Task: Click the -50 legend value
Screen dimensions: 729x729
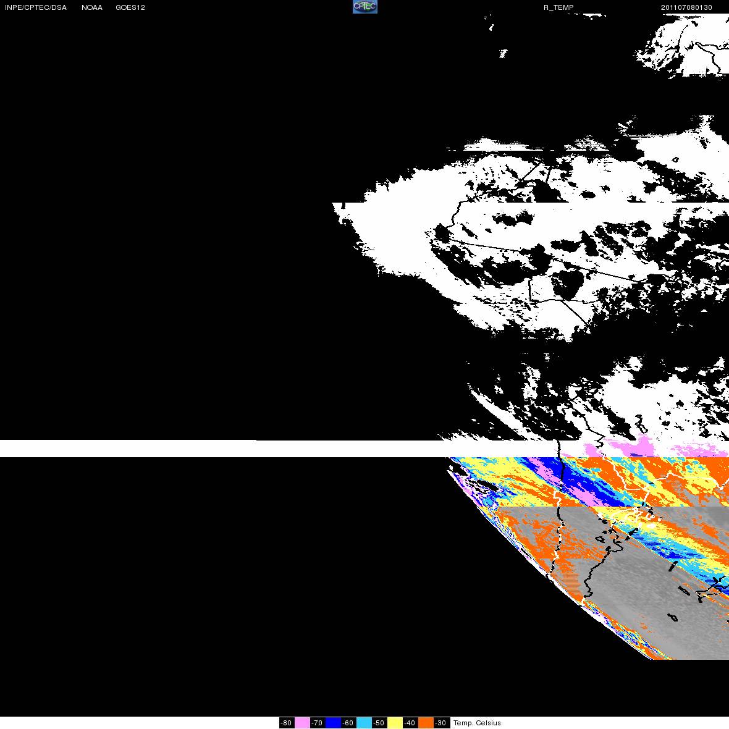Action: 379,723
